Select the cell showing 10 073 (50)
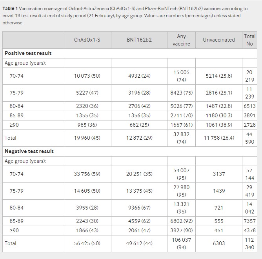 87,76
